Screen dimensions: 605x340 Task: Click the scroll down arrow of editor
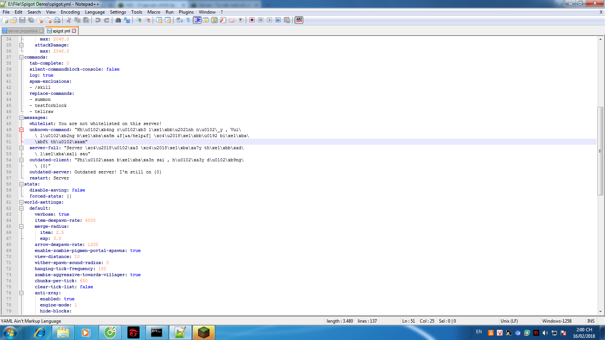(600, 312)
